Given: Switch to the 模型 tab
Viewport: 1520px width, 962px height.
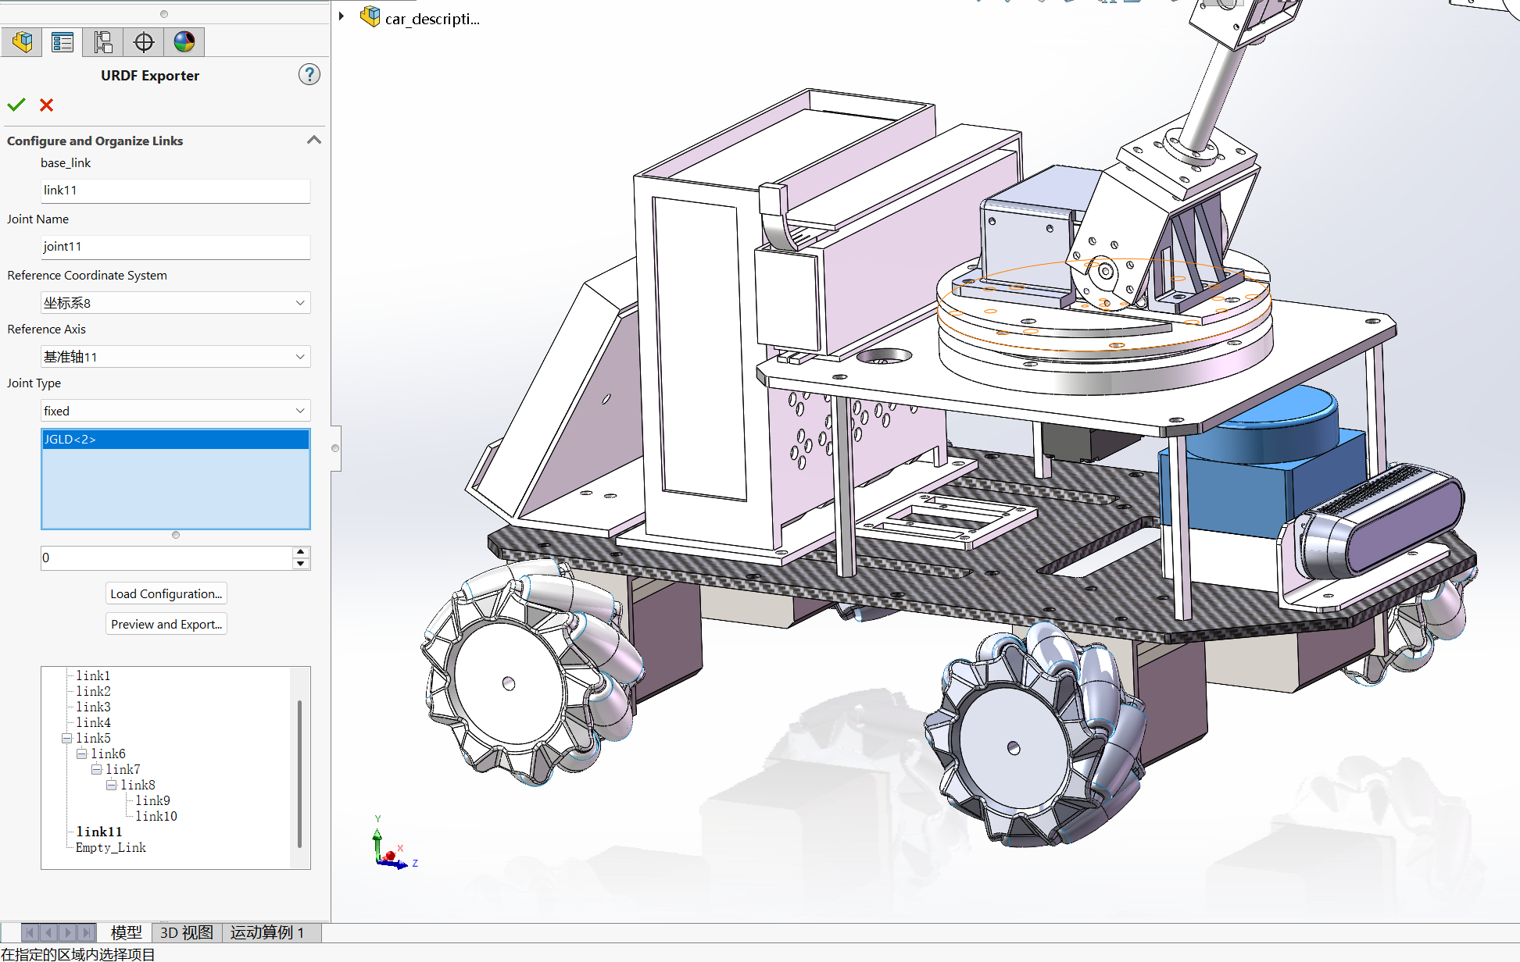Looking at the screenshot, I should [x=126, y=932].
